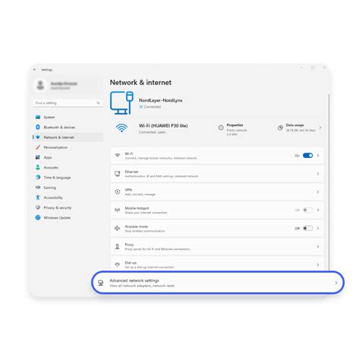The width and height of the screenshot is (360, 360).
Task: Click the back arrow in Settings title bar
Action: pyautogui.click(x=35, y=69)
